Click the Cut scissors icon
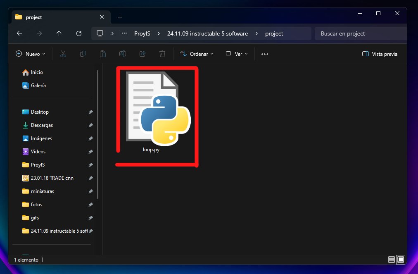The height and width of the screenshot is (274, 418). pyautogui.click(x=63, y=54)
